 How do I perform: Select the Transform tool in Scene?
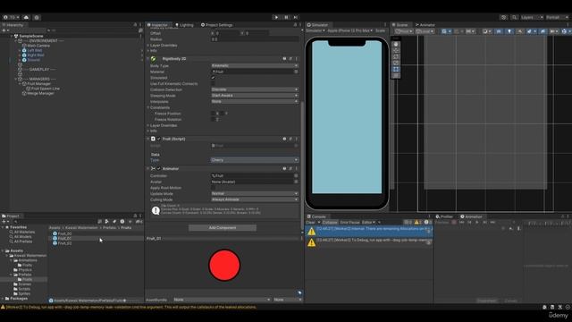(396, 75)
